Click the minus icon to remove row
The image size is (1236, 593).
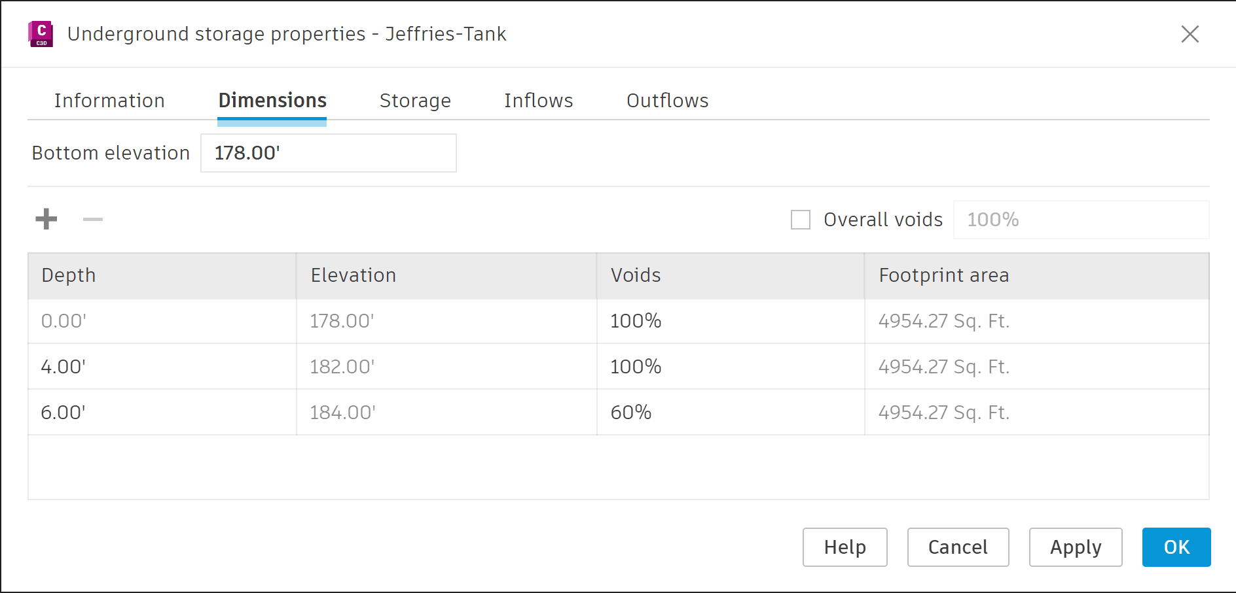[93, 219]
